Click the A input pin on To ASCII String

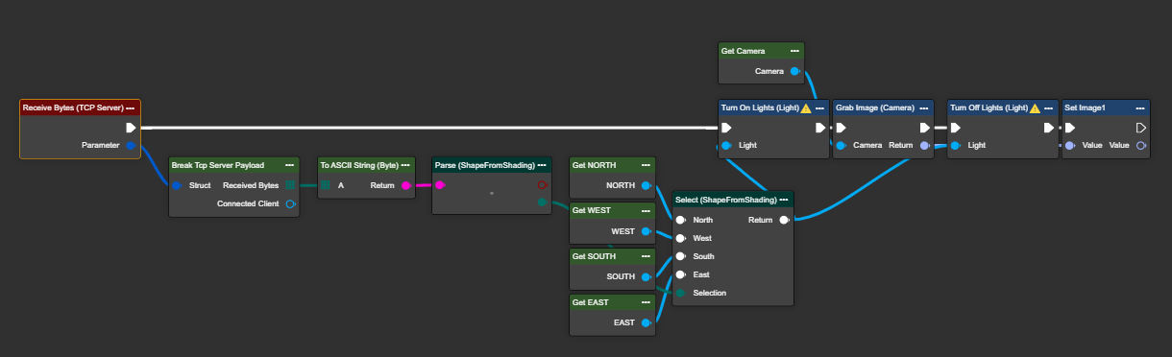point(326,185)
